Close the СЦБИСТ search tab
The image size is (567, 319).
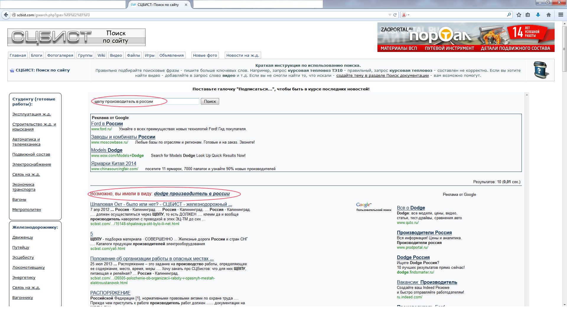pos(186,5)
